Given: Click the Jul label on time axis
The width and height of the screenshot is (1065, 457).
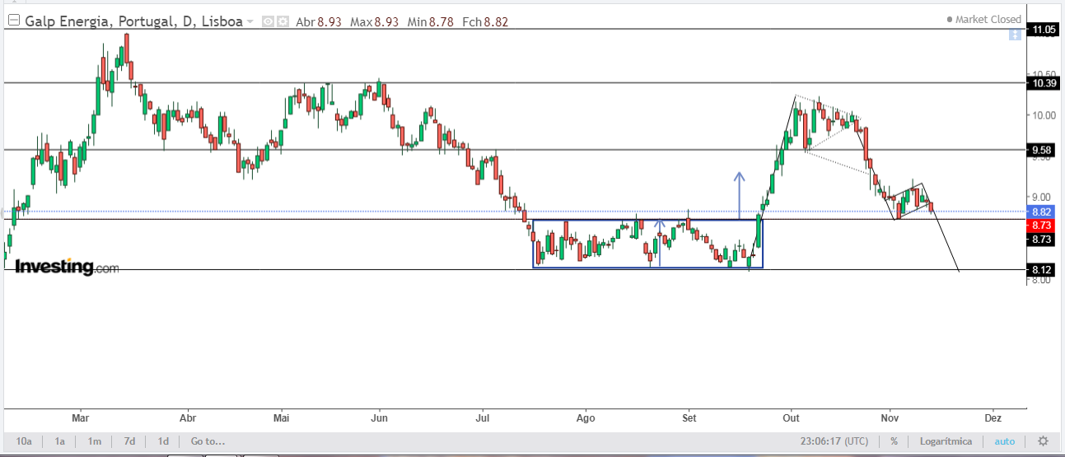Looking at the screenshot, I should [x=483, y=417].
